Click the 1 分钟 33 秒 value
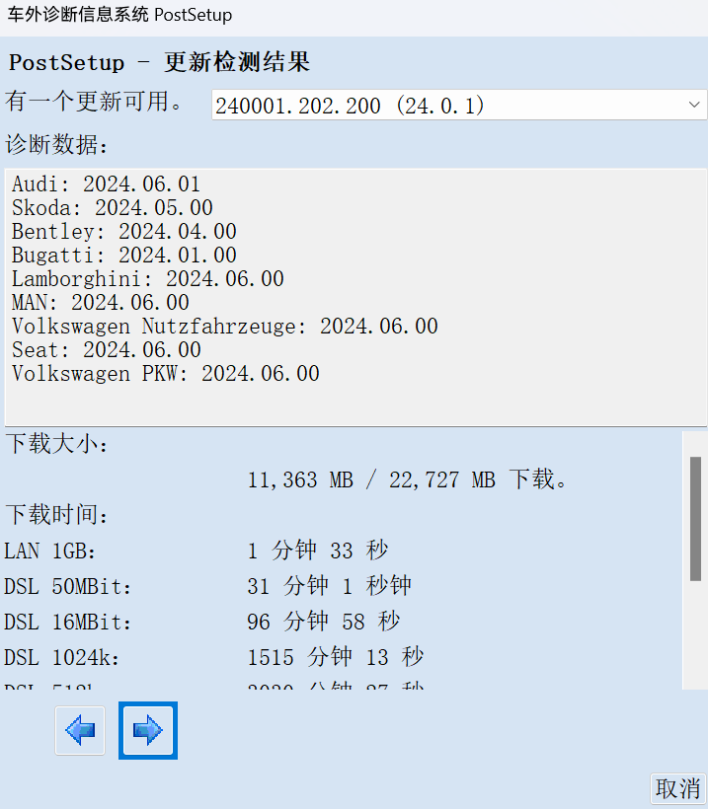The width and height of the screenshot is (708, 809). point(318,552)
